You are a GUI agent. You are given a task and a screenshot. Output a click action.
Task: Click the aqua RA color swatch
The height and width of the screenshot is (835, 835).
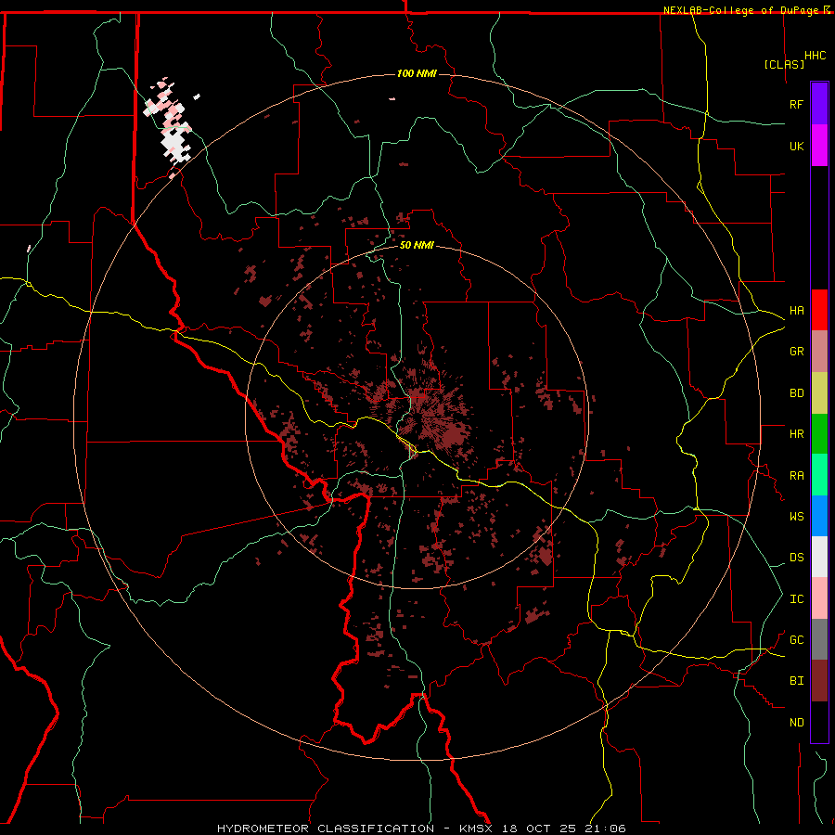pos(819,475)
